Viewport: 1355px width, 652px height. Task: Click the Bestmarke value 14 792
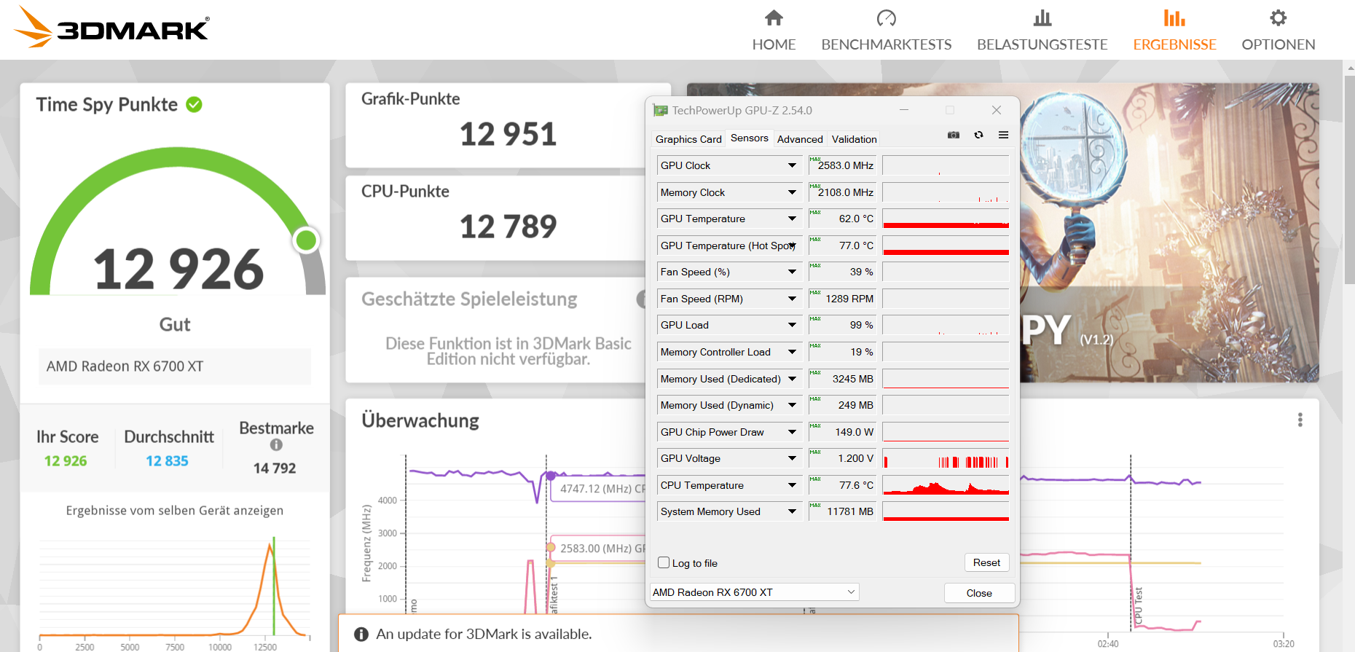tap(275, 468)
